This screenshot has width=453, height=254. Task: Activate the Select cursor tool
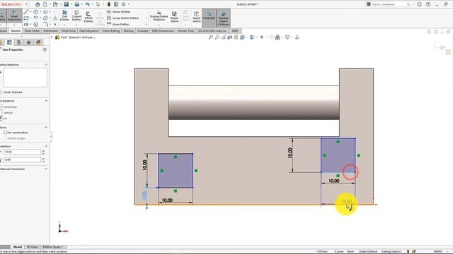point(98,4)
